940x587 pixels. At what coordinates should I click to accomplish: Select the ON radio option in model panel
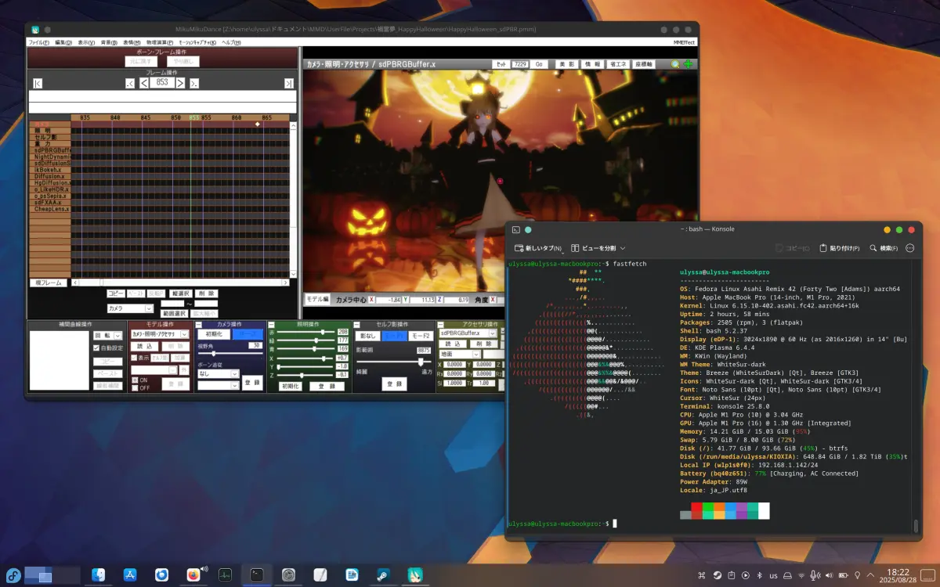point(135,380)
